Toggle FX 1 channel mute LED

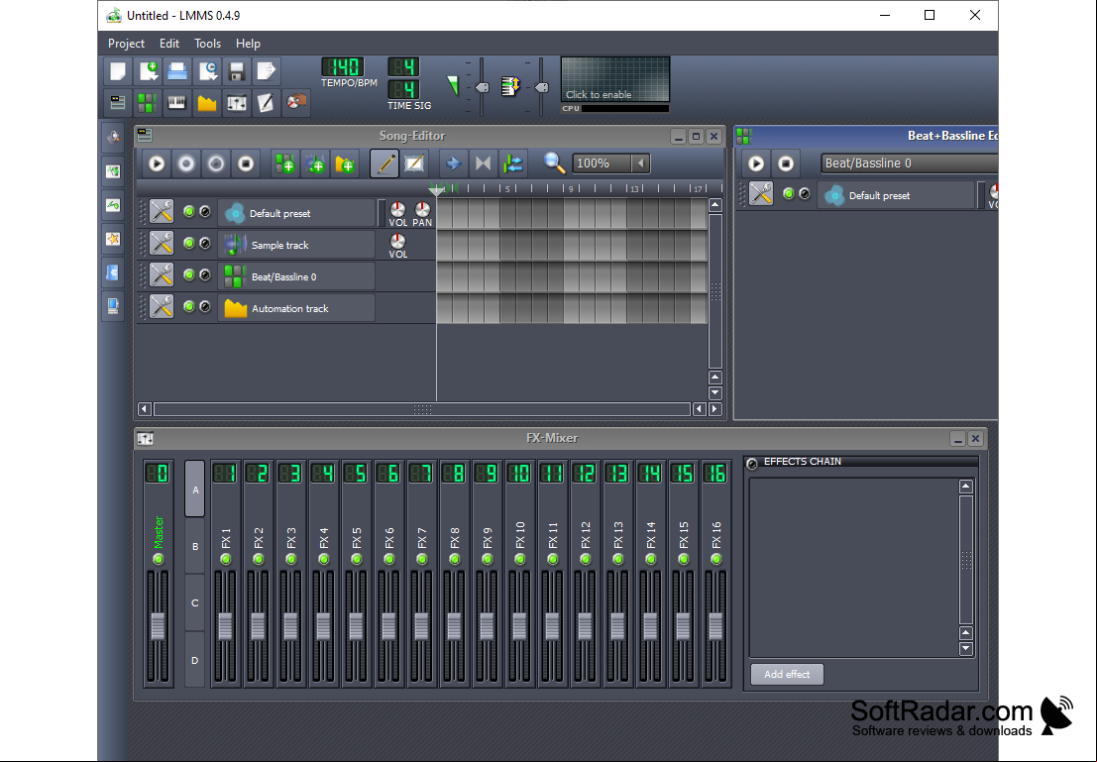[x=225, y=559]
